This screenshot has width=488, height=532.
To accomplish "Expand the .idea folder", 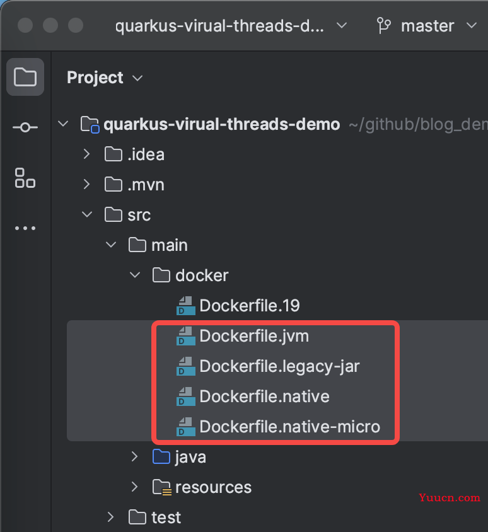I will point(87,154).
